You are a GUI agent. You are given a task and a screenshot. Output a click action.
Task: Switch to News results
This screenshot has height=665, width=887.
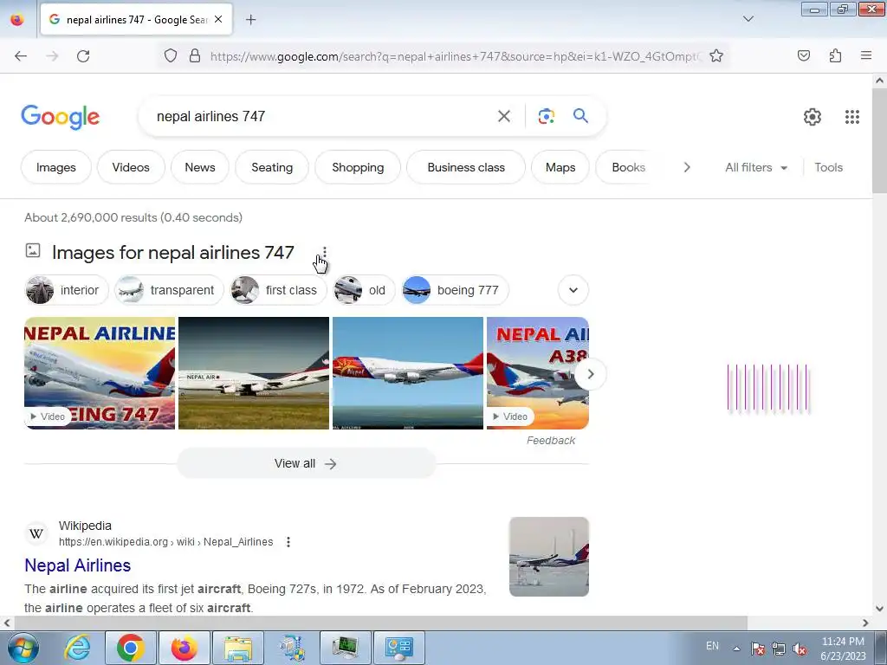[x=200, y=167]
